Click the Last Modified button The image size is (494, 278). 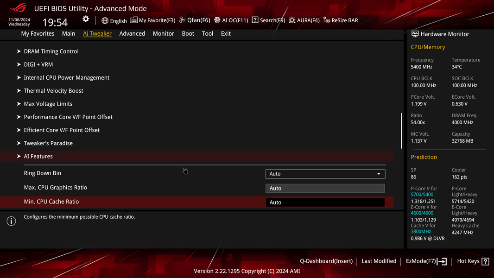379,261
